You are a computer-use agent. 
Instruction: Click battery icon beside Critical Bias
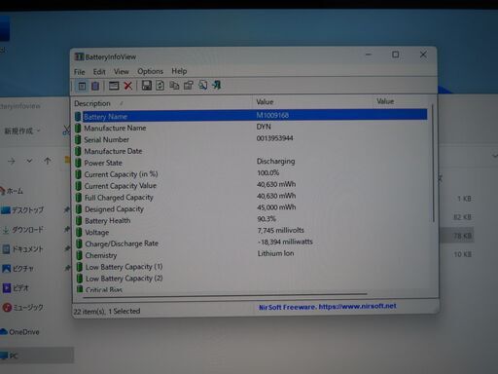[x=80, y=288]
